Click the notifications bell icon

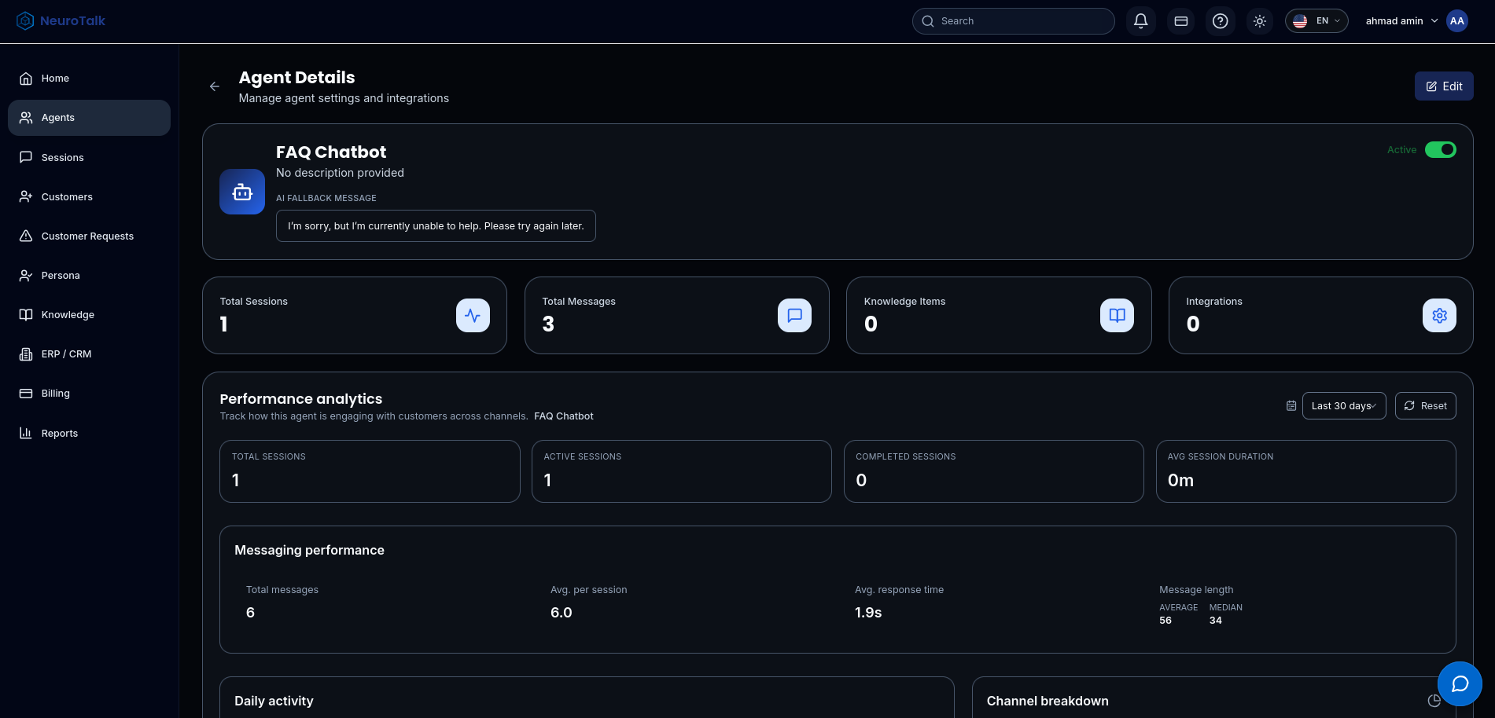[x=1140, y=21]
